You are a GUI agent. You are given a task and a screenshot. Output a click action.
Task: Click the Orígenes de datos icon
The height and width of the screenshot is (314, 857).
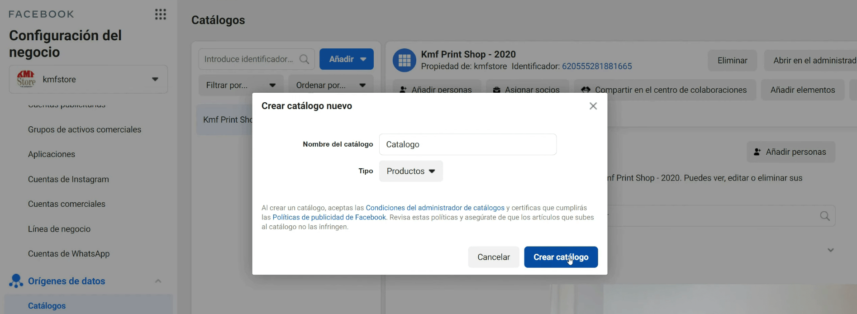click(16, 281)
